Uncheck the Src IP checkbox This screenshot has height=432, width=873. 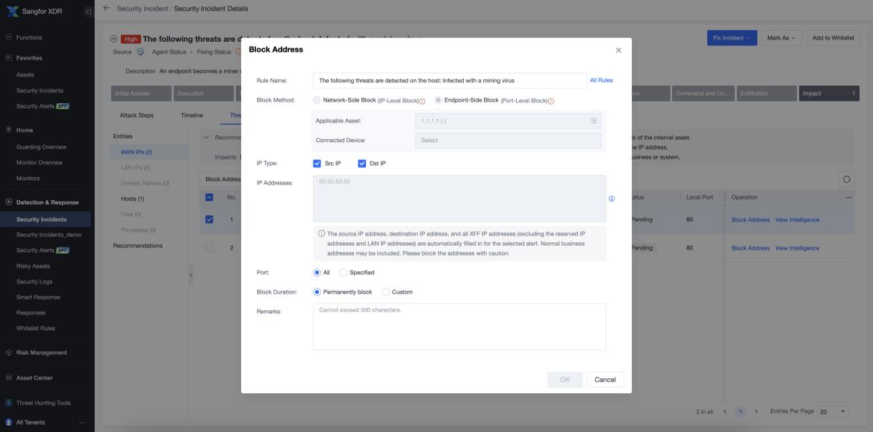pos(317,164)
